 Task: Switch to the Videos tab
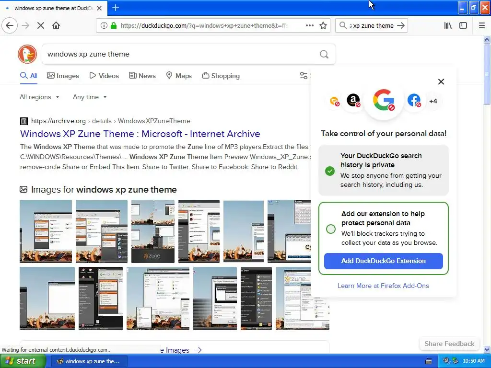[104, 76]
